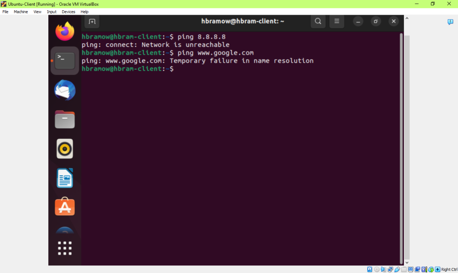458x273 pixels.
Task: Click the network adapter status icon
Action: tap(390, 269)
